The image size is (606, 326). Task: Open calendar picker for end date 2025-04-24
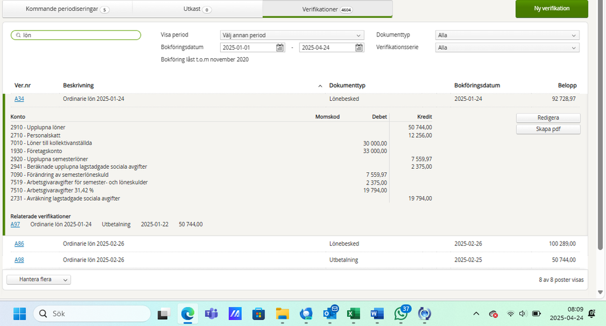click(359, 47)
